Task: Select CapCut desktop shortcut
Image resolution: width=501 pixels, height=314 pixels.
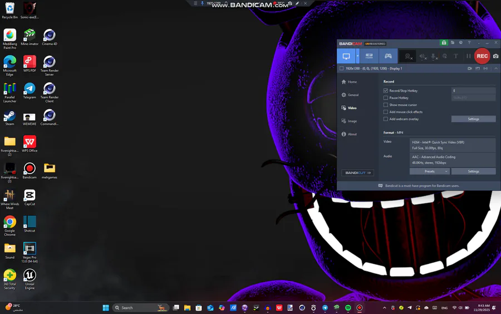Action: 30,197
